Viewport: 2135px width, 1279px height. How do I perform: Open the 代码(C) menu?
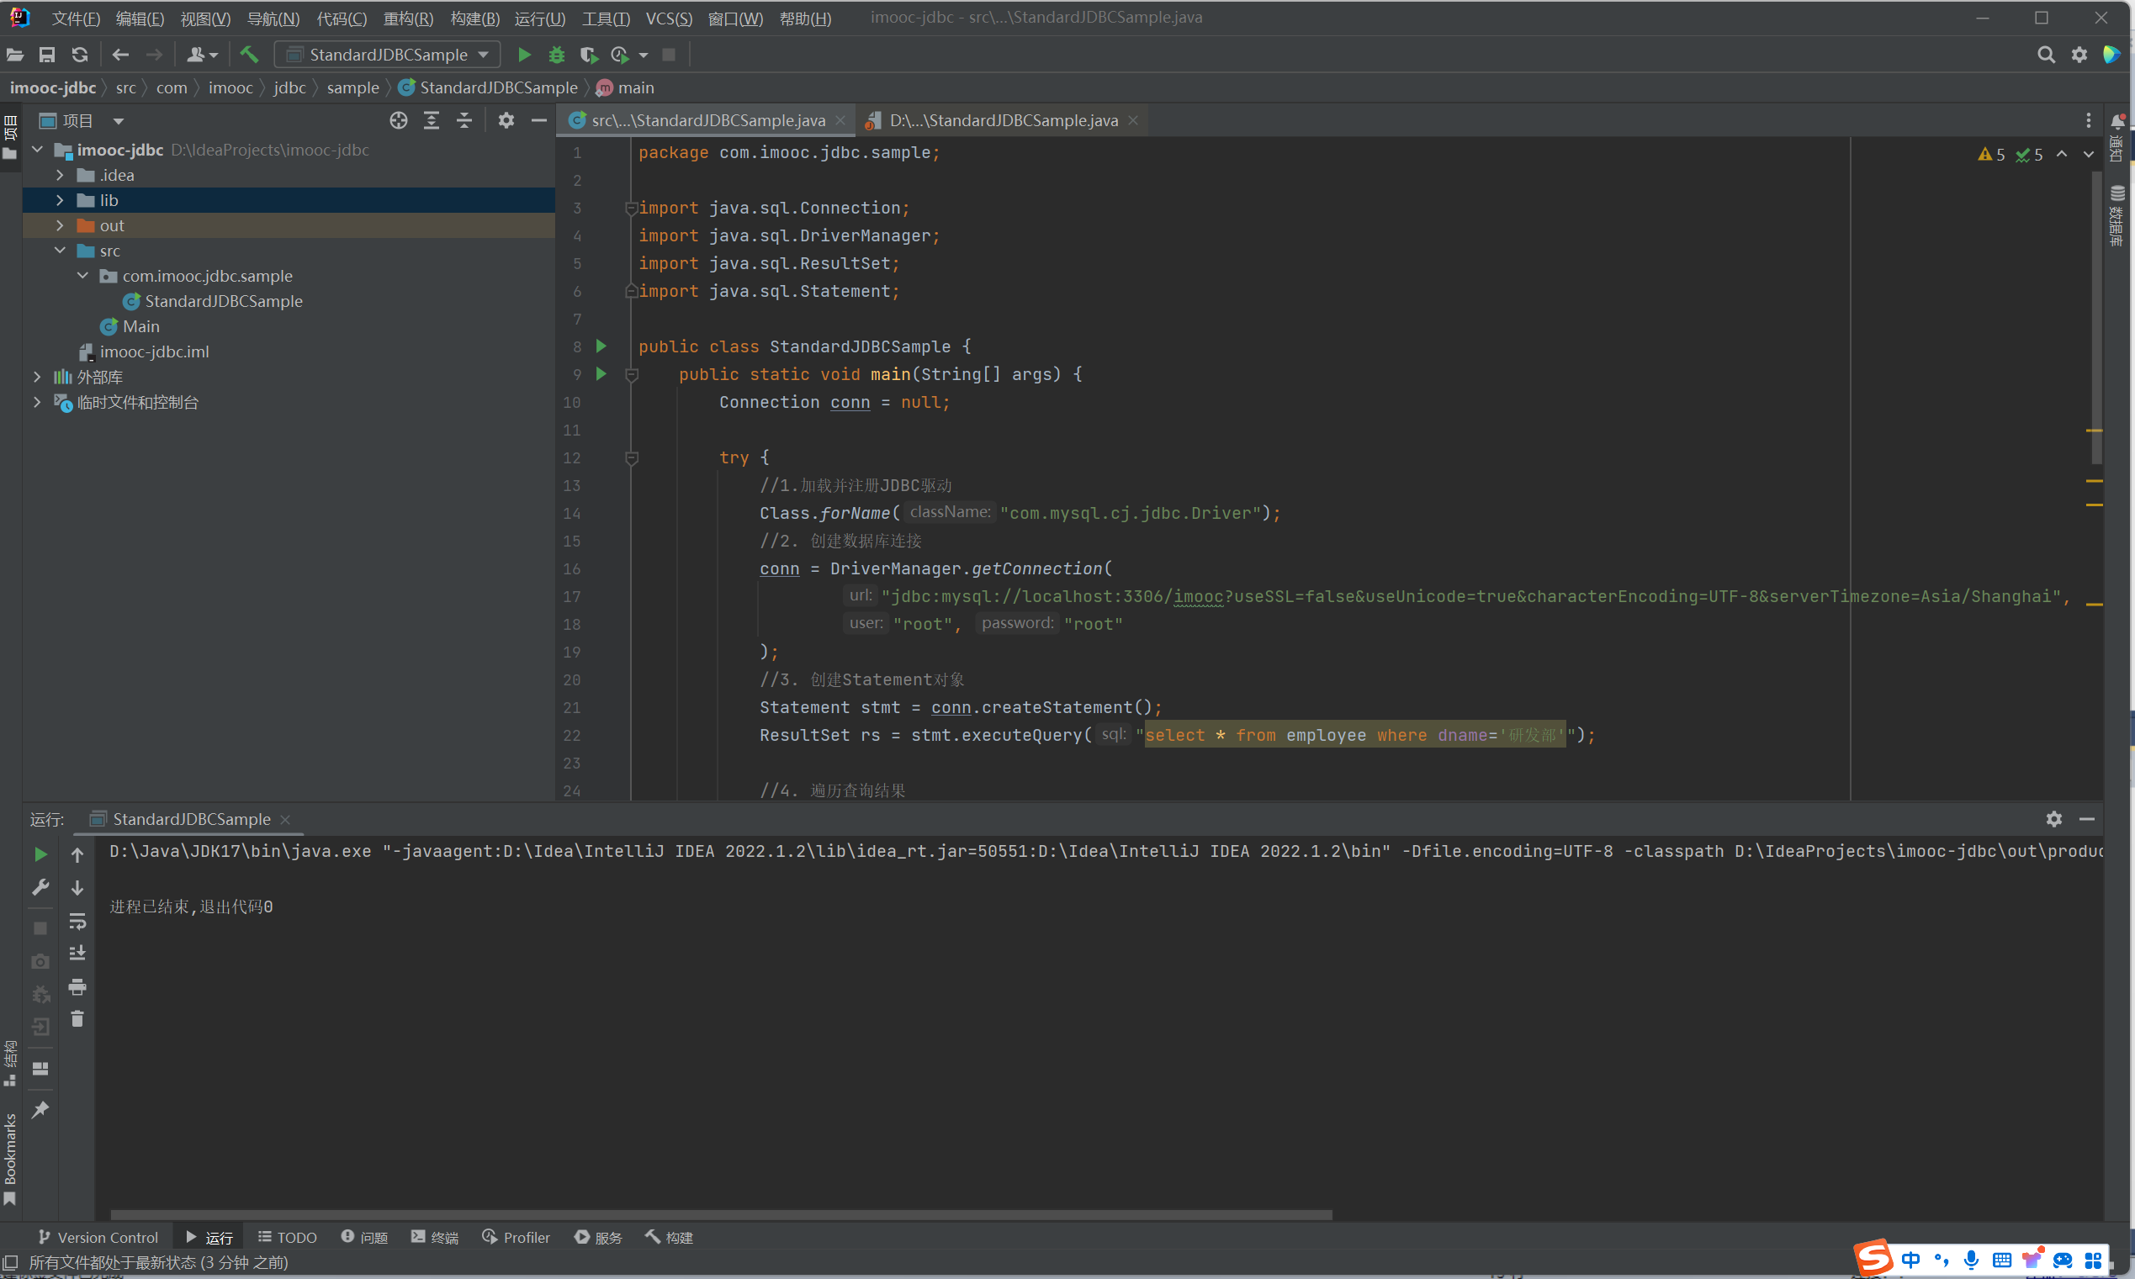point(342,18)
